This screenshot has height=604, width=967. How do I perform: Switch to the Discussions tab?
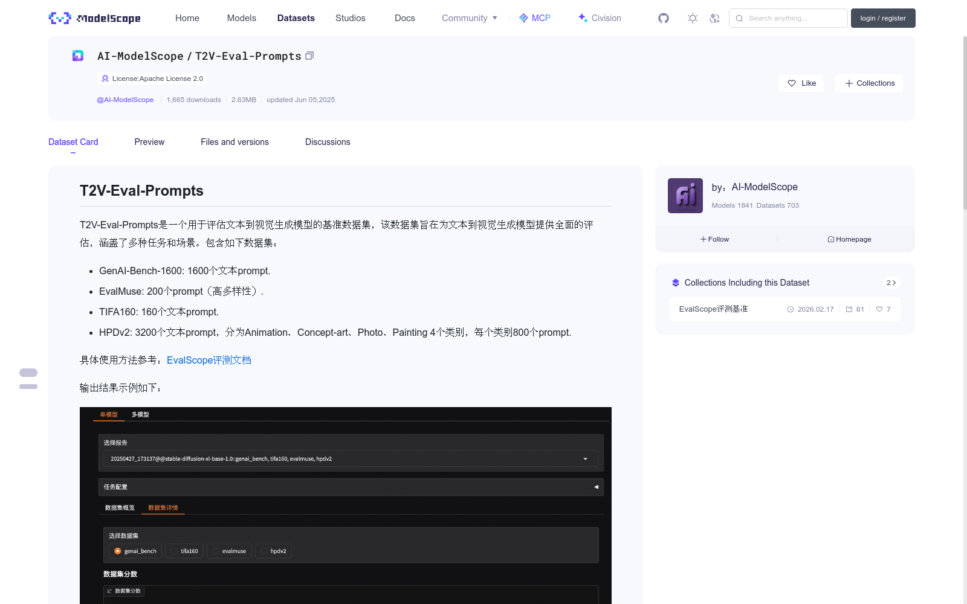click(328, 142)
